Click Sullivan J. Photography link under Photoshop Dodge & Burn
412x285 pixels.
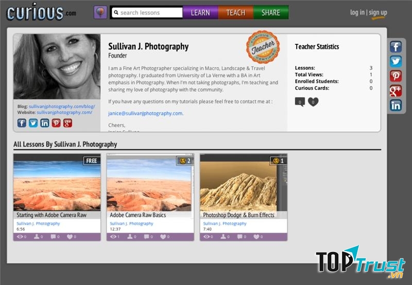pyautogui.click(x=225, y=224)
